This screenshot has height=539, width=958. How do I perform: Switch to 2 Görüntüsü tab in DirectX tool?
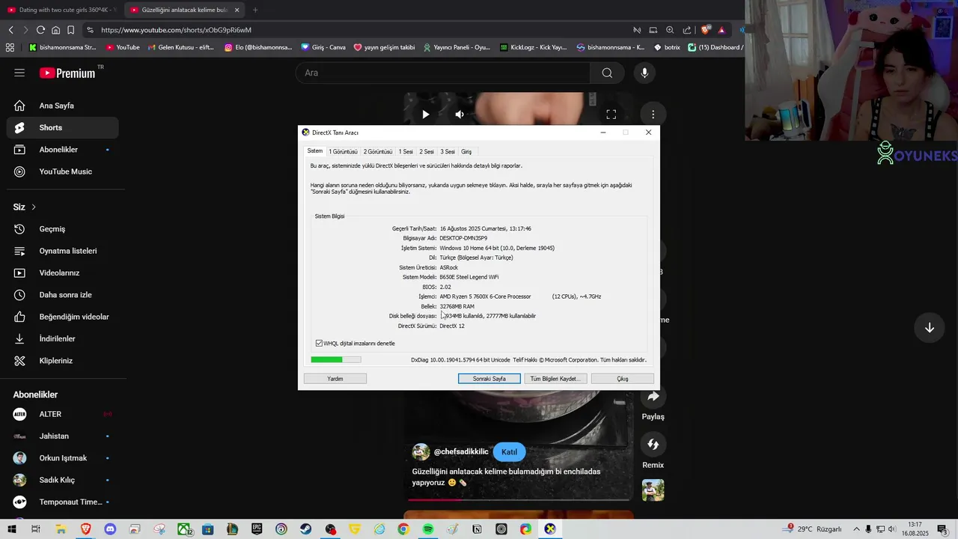click(378, 151)
